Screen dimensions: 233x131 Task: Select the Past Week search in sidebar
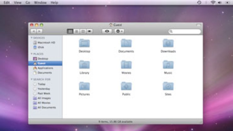pos(45,93)
